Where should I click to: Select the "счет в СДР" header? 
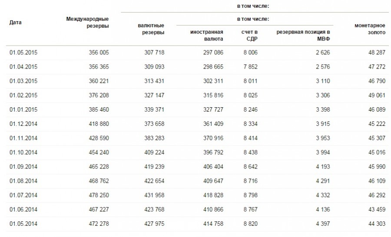(250, 36)
